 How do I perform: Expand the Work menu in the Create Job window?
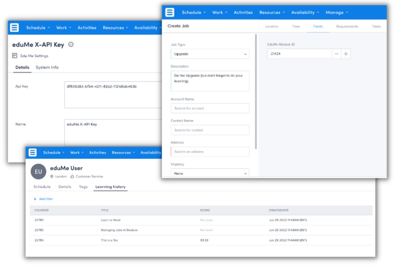(219, 12)
